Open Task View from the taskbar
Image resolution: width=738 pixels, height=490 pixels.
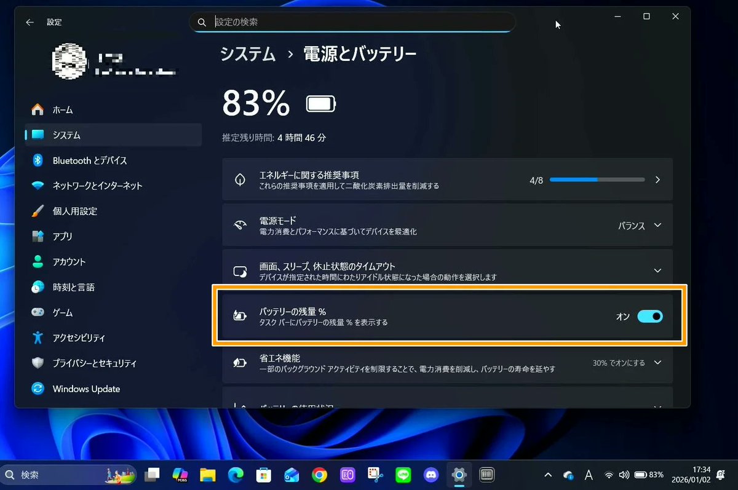point(152,475)
